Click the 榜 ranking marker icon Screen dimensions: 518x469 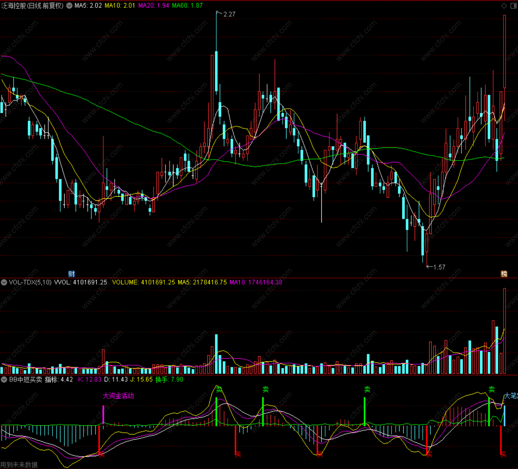504,274
